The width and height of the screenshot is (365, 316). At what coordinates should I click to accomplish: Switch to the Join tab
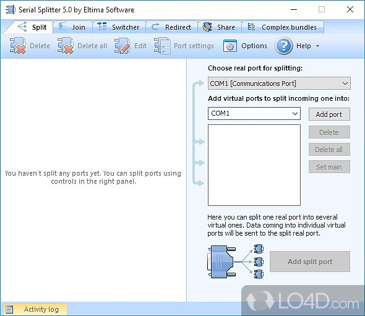[x=72, y=27]
